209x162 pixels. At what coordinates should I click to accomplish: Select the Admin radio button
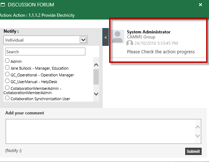coord(7,61)
